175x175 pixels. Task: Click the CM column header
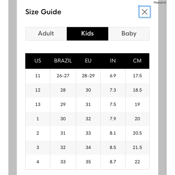pyautogui.click(x=137, y=61)
